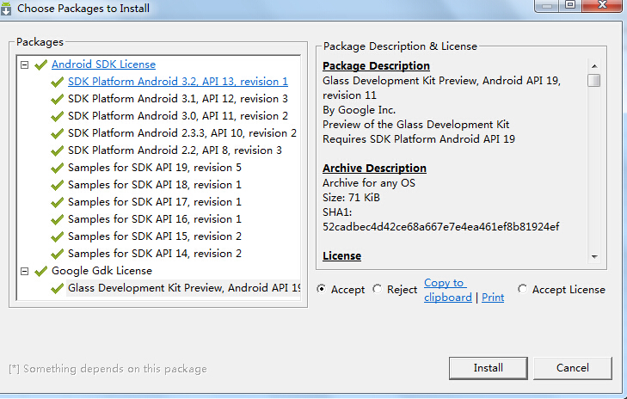Click checkmark beside Samples for SDK API 17
The image size is (627, 399).
[x=57, y=202]
